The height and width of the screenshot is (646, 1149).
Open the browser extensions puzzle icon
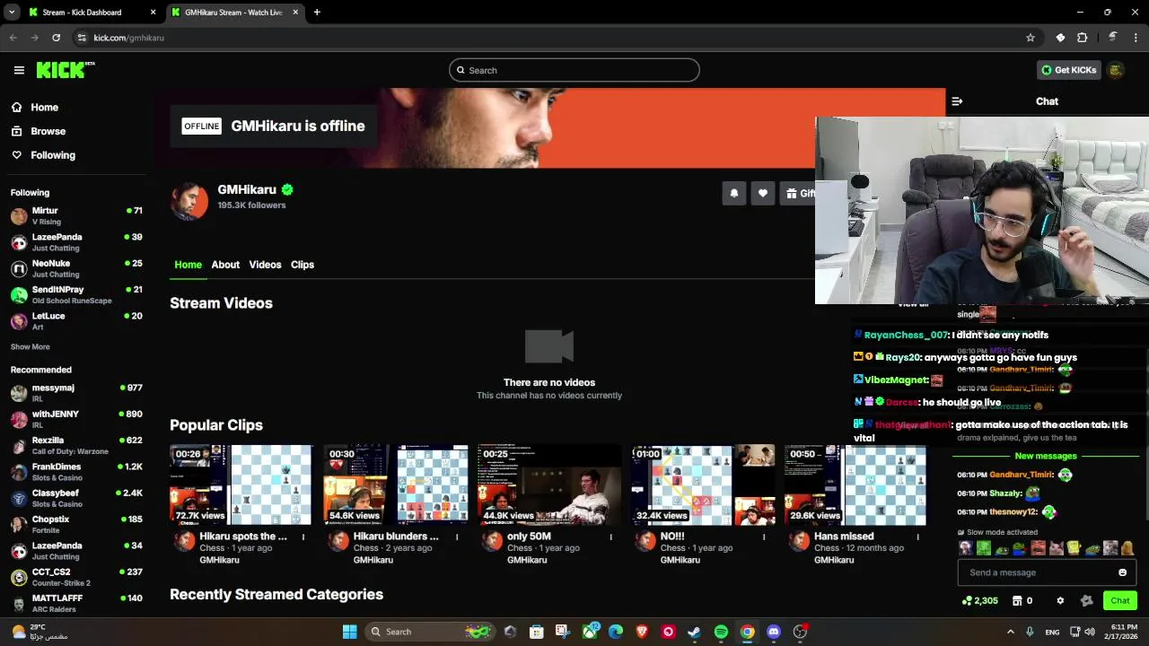(1083, 38)
